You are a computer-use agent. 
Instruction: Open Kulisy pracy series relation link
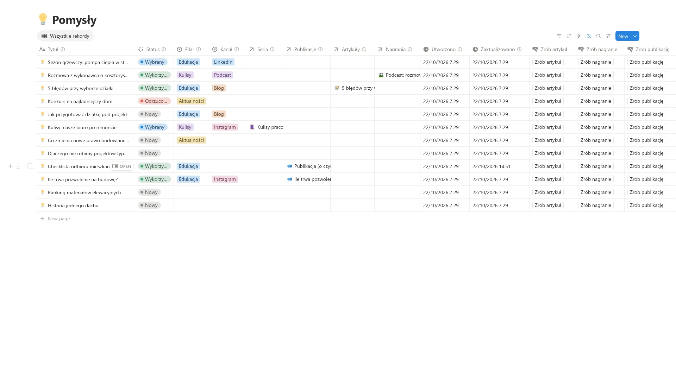pos(267,127)
